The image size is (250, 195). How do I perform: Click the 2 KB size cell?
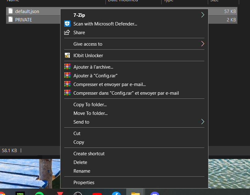click(231, 20)
